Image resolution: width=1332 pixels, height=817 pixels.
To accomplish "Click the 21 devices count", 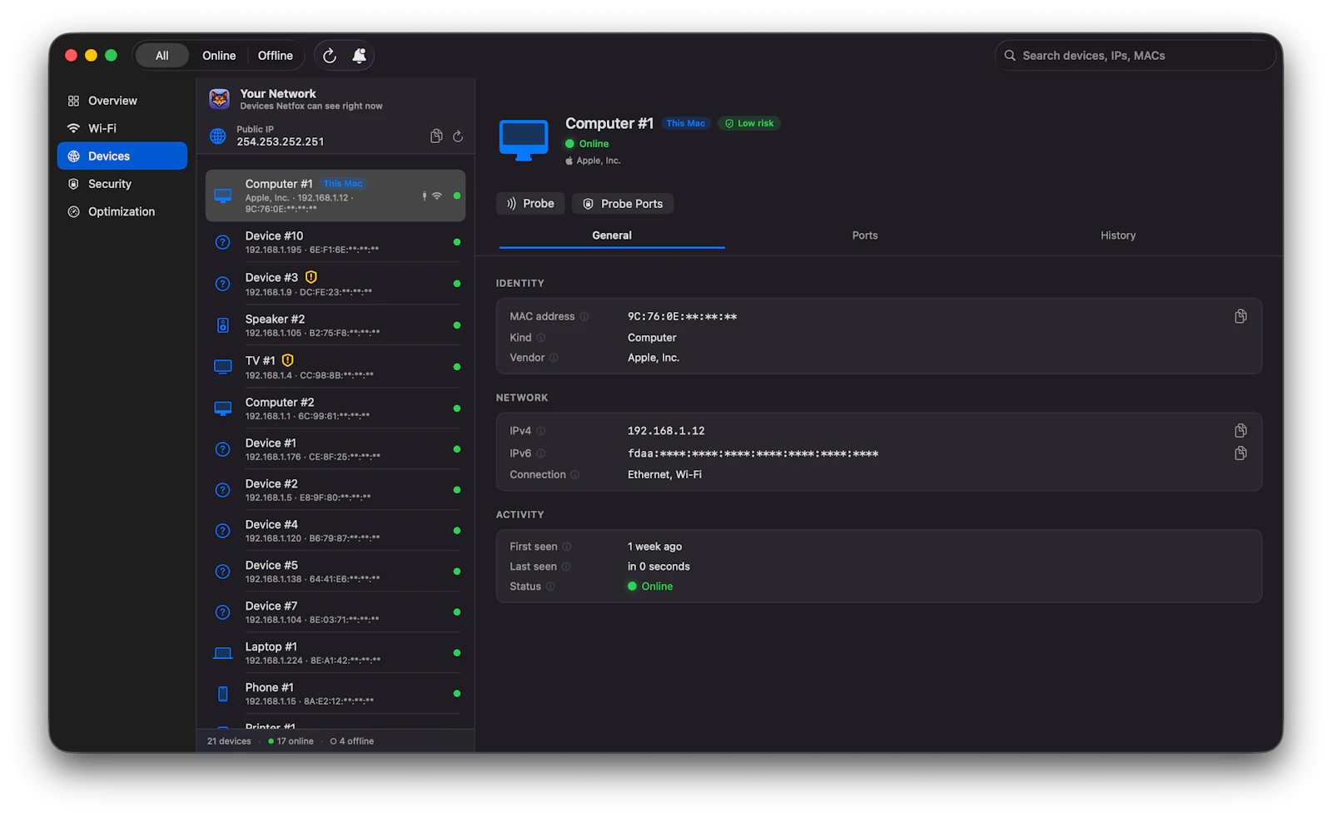I will point(229,741).
